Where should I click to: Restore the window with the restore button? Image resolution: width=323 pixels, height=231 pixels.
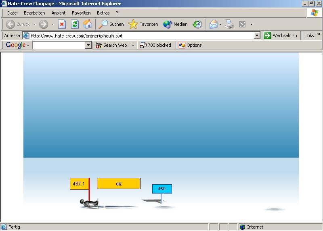pyautogui.click(x=311, y=4)
